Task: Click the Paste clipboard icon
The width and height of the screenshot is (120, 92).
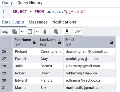Action: click(x=30, y=32)
